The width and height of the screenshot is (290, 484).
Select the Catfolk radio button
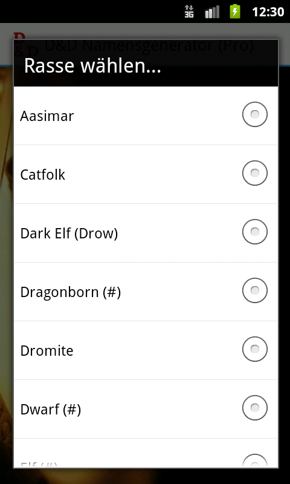[x=254, y=173]
